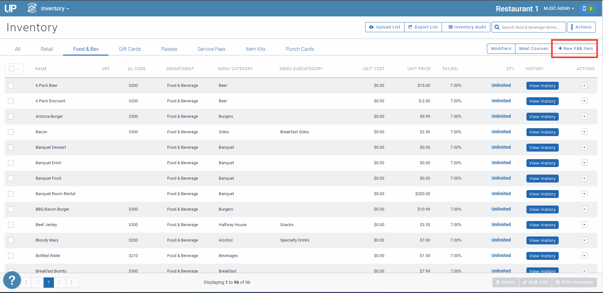
Task: Switch to the Gift Cards tab
Action: pyautogui.click(x=130, y=49)
